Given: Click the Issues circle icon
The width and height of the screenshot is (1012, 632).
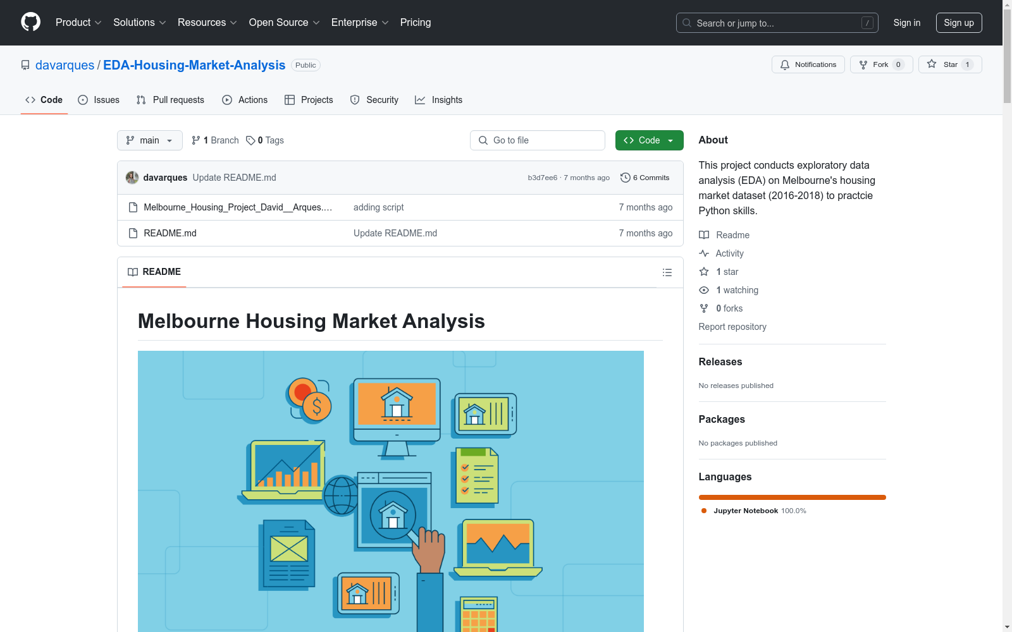Looking at the screenshot, I should point(83,100).
